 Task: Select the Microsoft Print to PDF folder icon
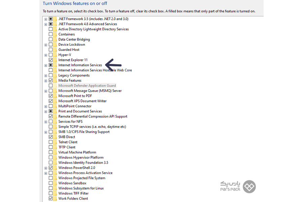point(55,96)
